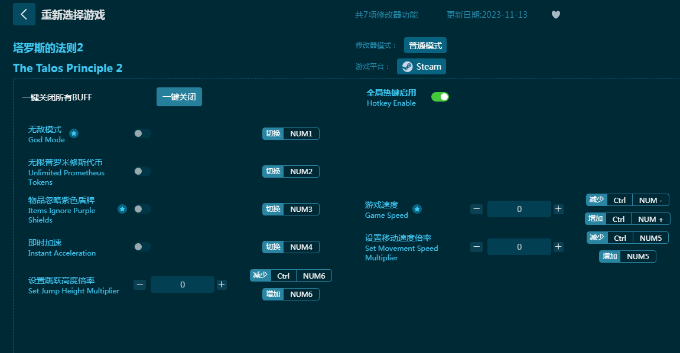Image resolution: width=680 pixels, height=353 pixels.
Task: Click the NUM4 hotkey button
Action: pos(291,247)
